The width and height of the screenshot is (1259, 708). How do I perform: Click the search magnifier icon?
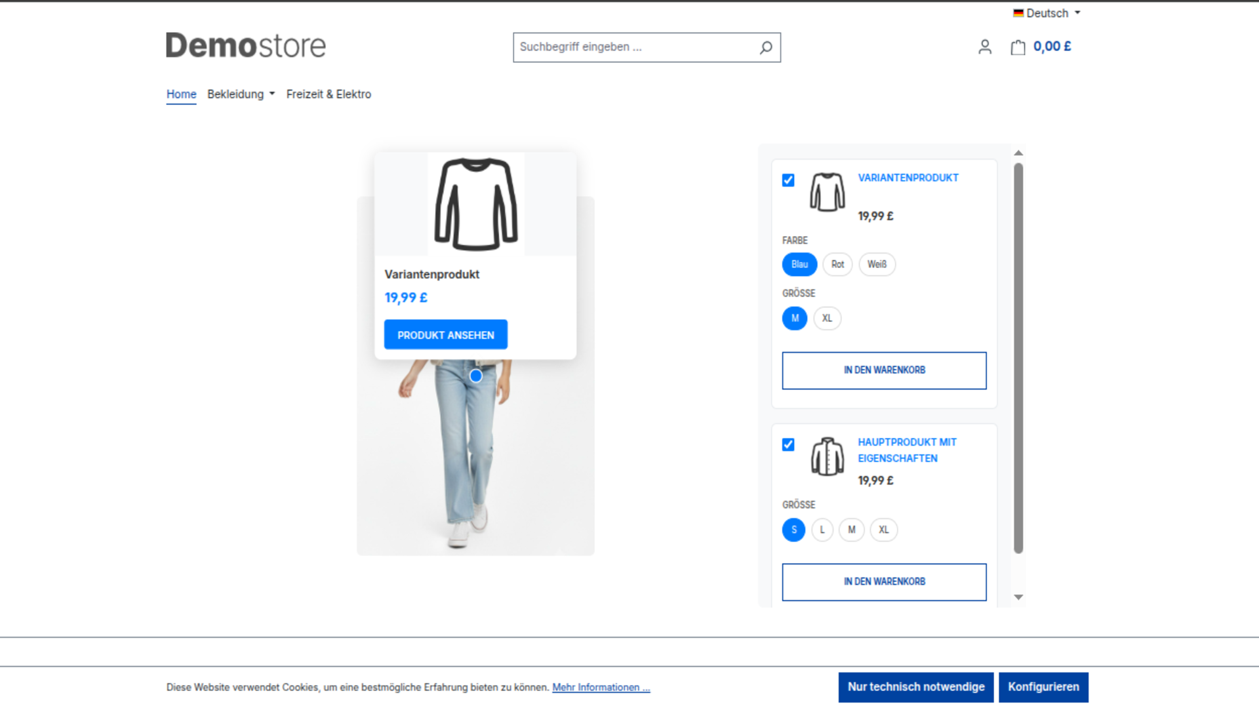point(765,47)
